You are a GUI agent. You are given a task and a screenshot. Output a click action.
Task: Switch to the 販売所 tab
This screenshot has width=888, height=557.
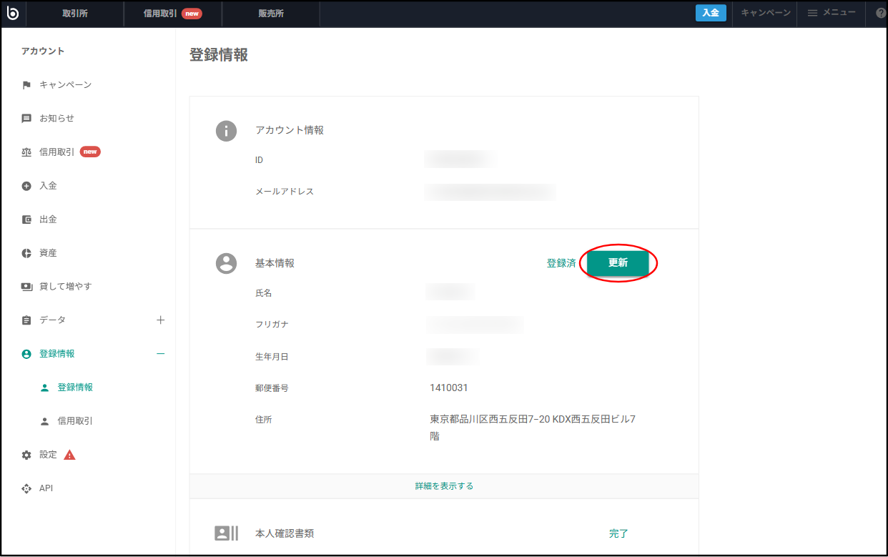click(270, 12)
